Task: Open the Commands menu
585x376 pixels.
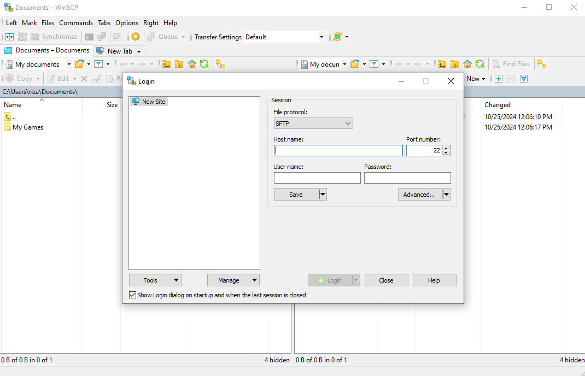Action: tap(76, 23)
